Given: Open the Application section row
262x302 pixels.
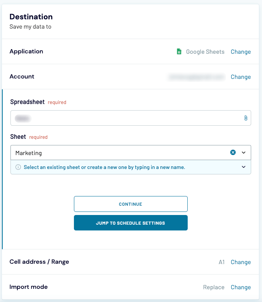Looking at the screenshot, I should 130,51.
